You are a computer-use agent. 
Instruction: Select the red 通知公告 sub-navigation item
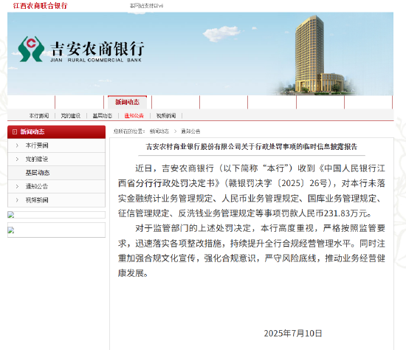click(x=134, y=116)
